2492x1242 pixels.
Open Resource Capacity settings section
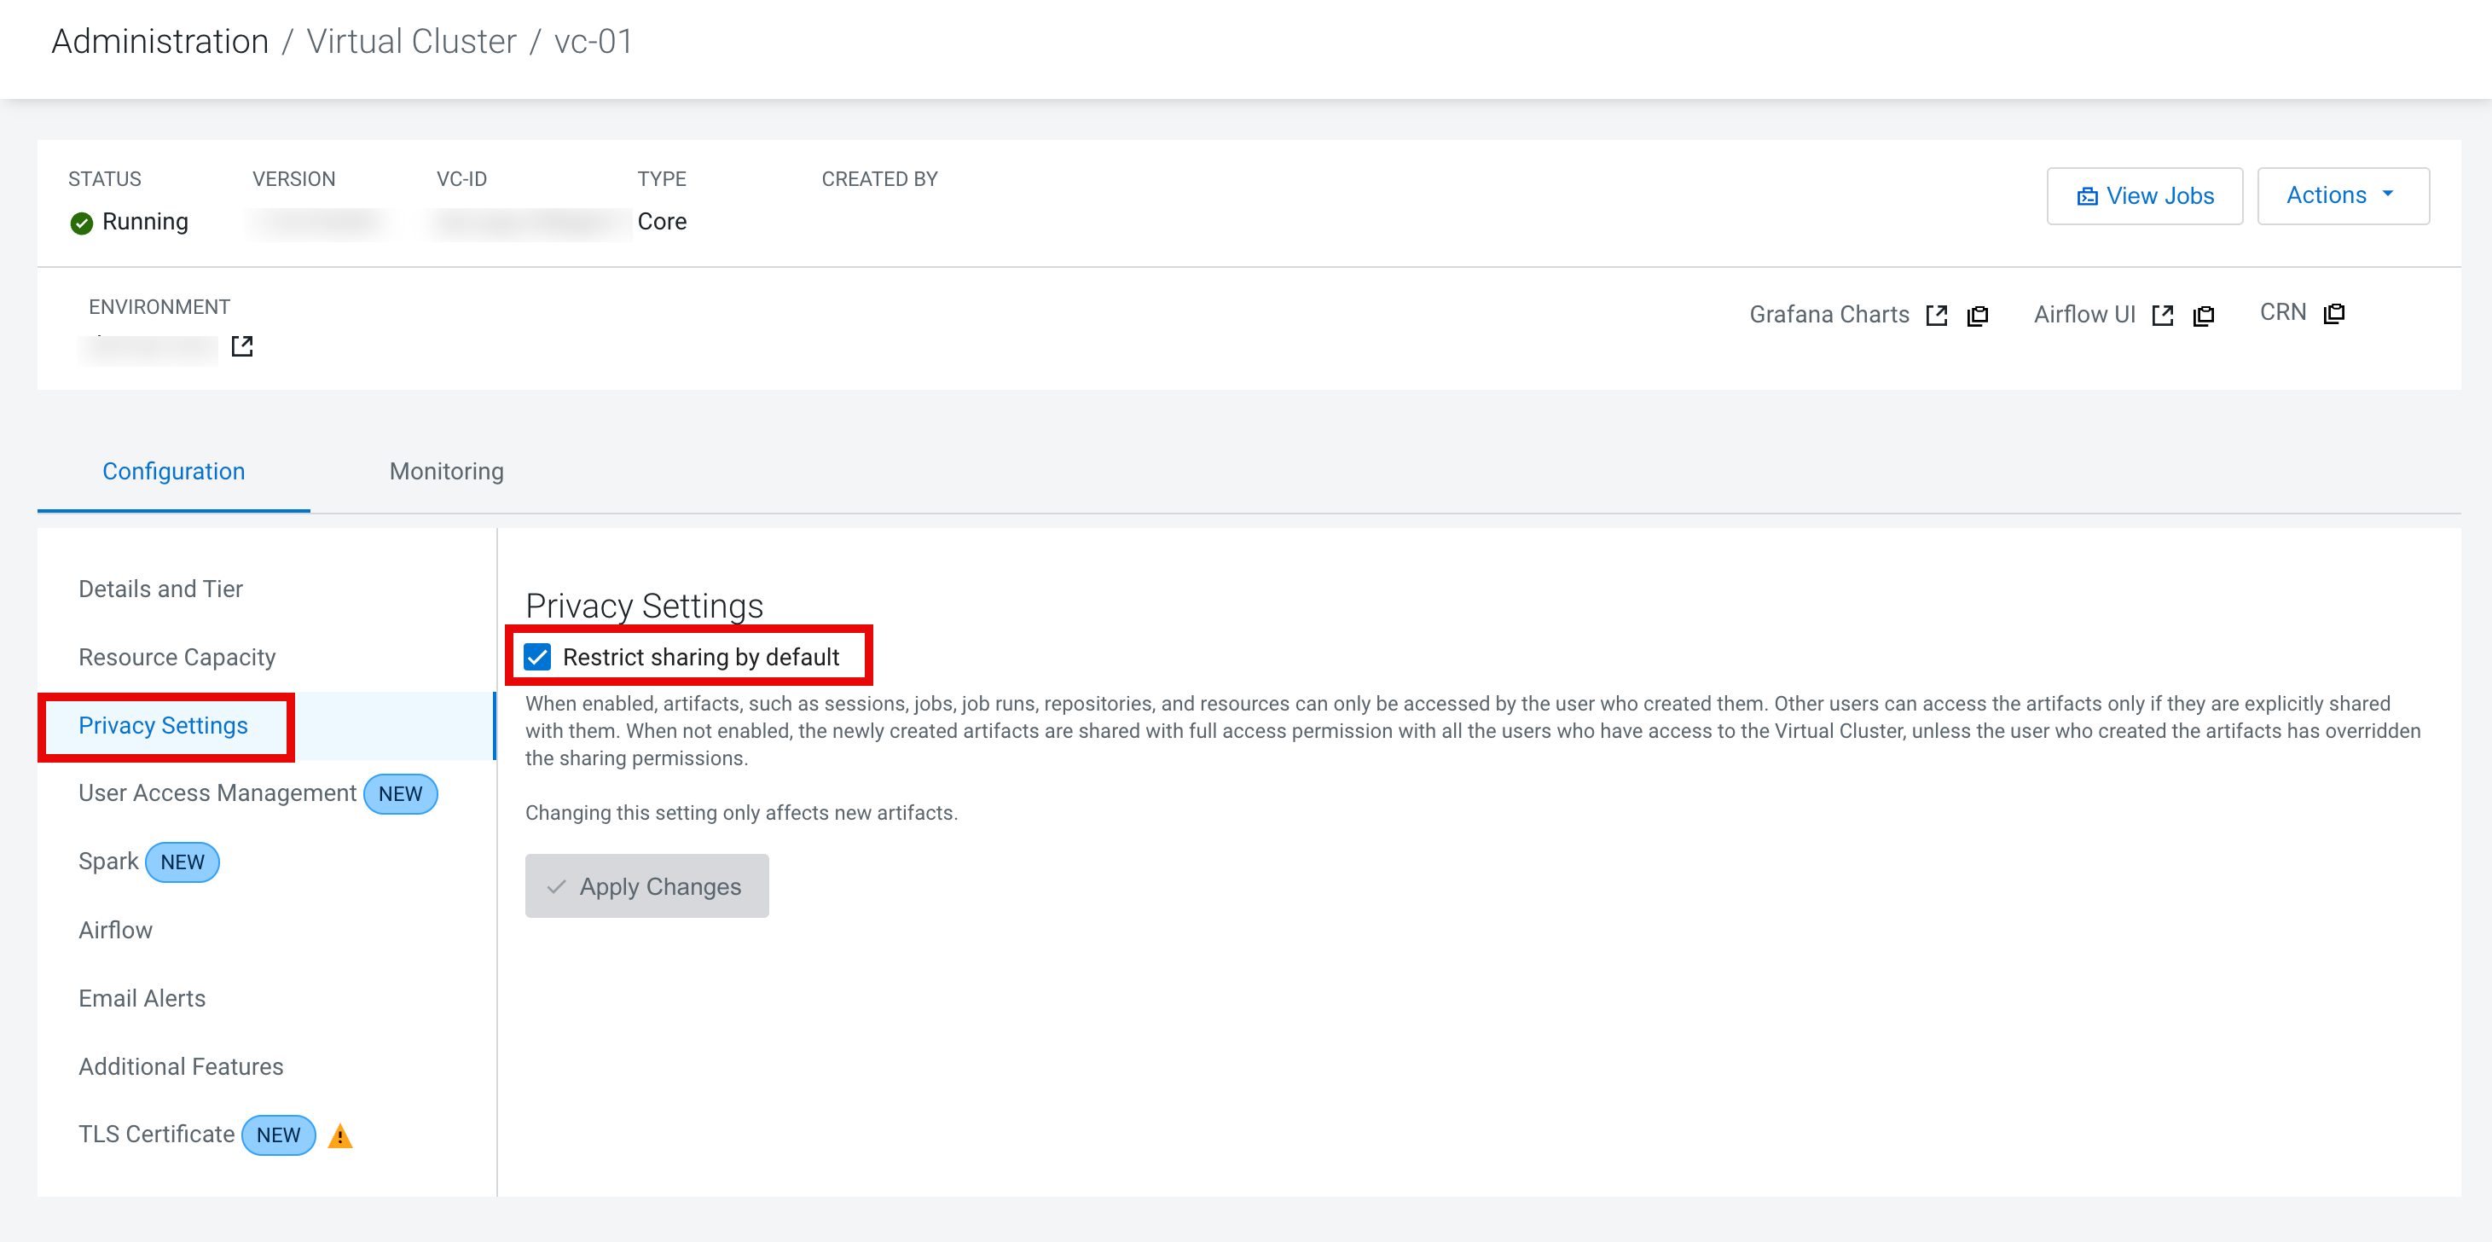pos(177,658)
